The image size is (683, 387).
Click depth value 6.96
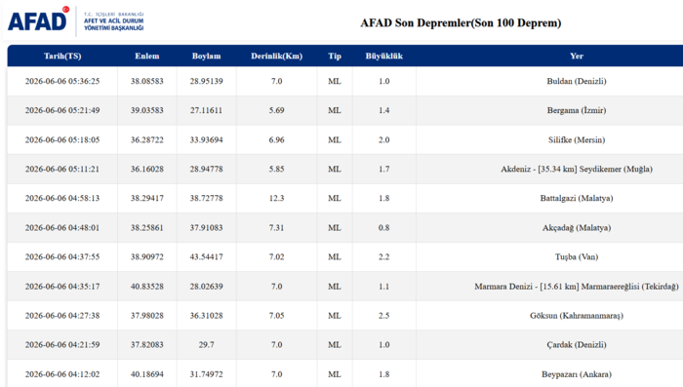pos(276,139)
